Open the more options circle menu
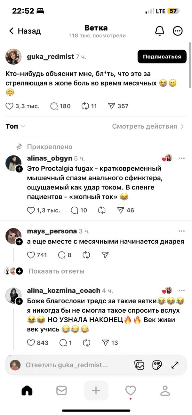The height and width of the screenshot is (415, 192). click(x=178, y=31)
